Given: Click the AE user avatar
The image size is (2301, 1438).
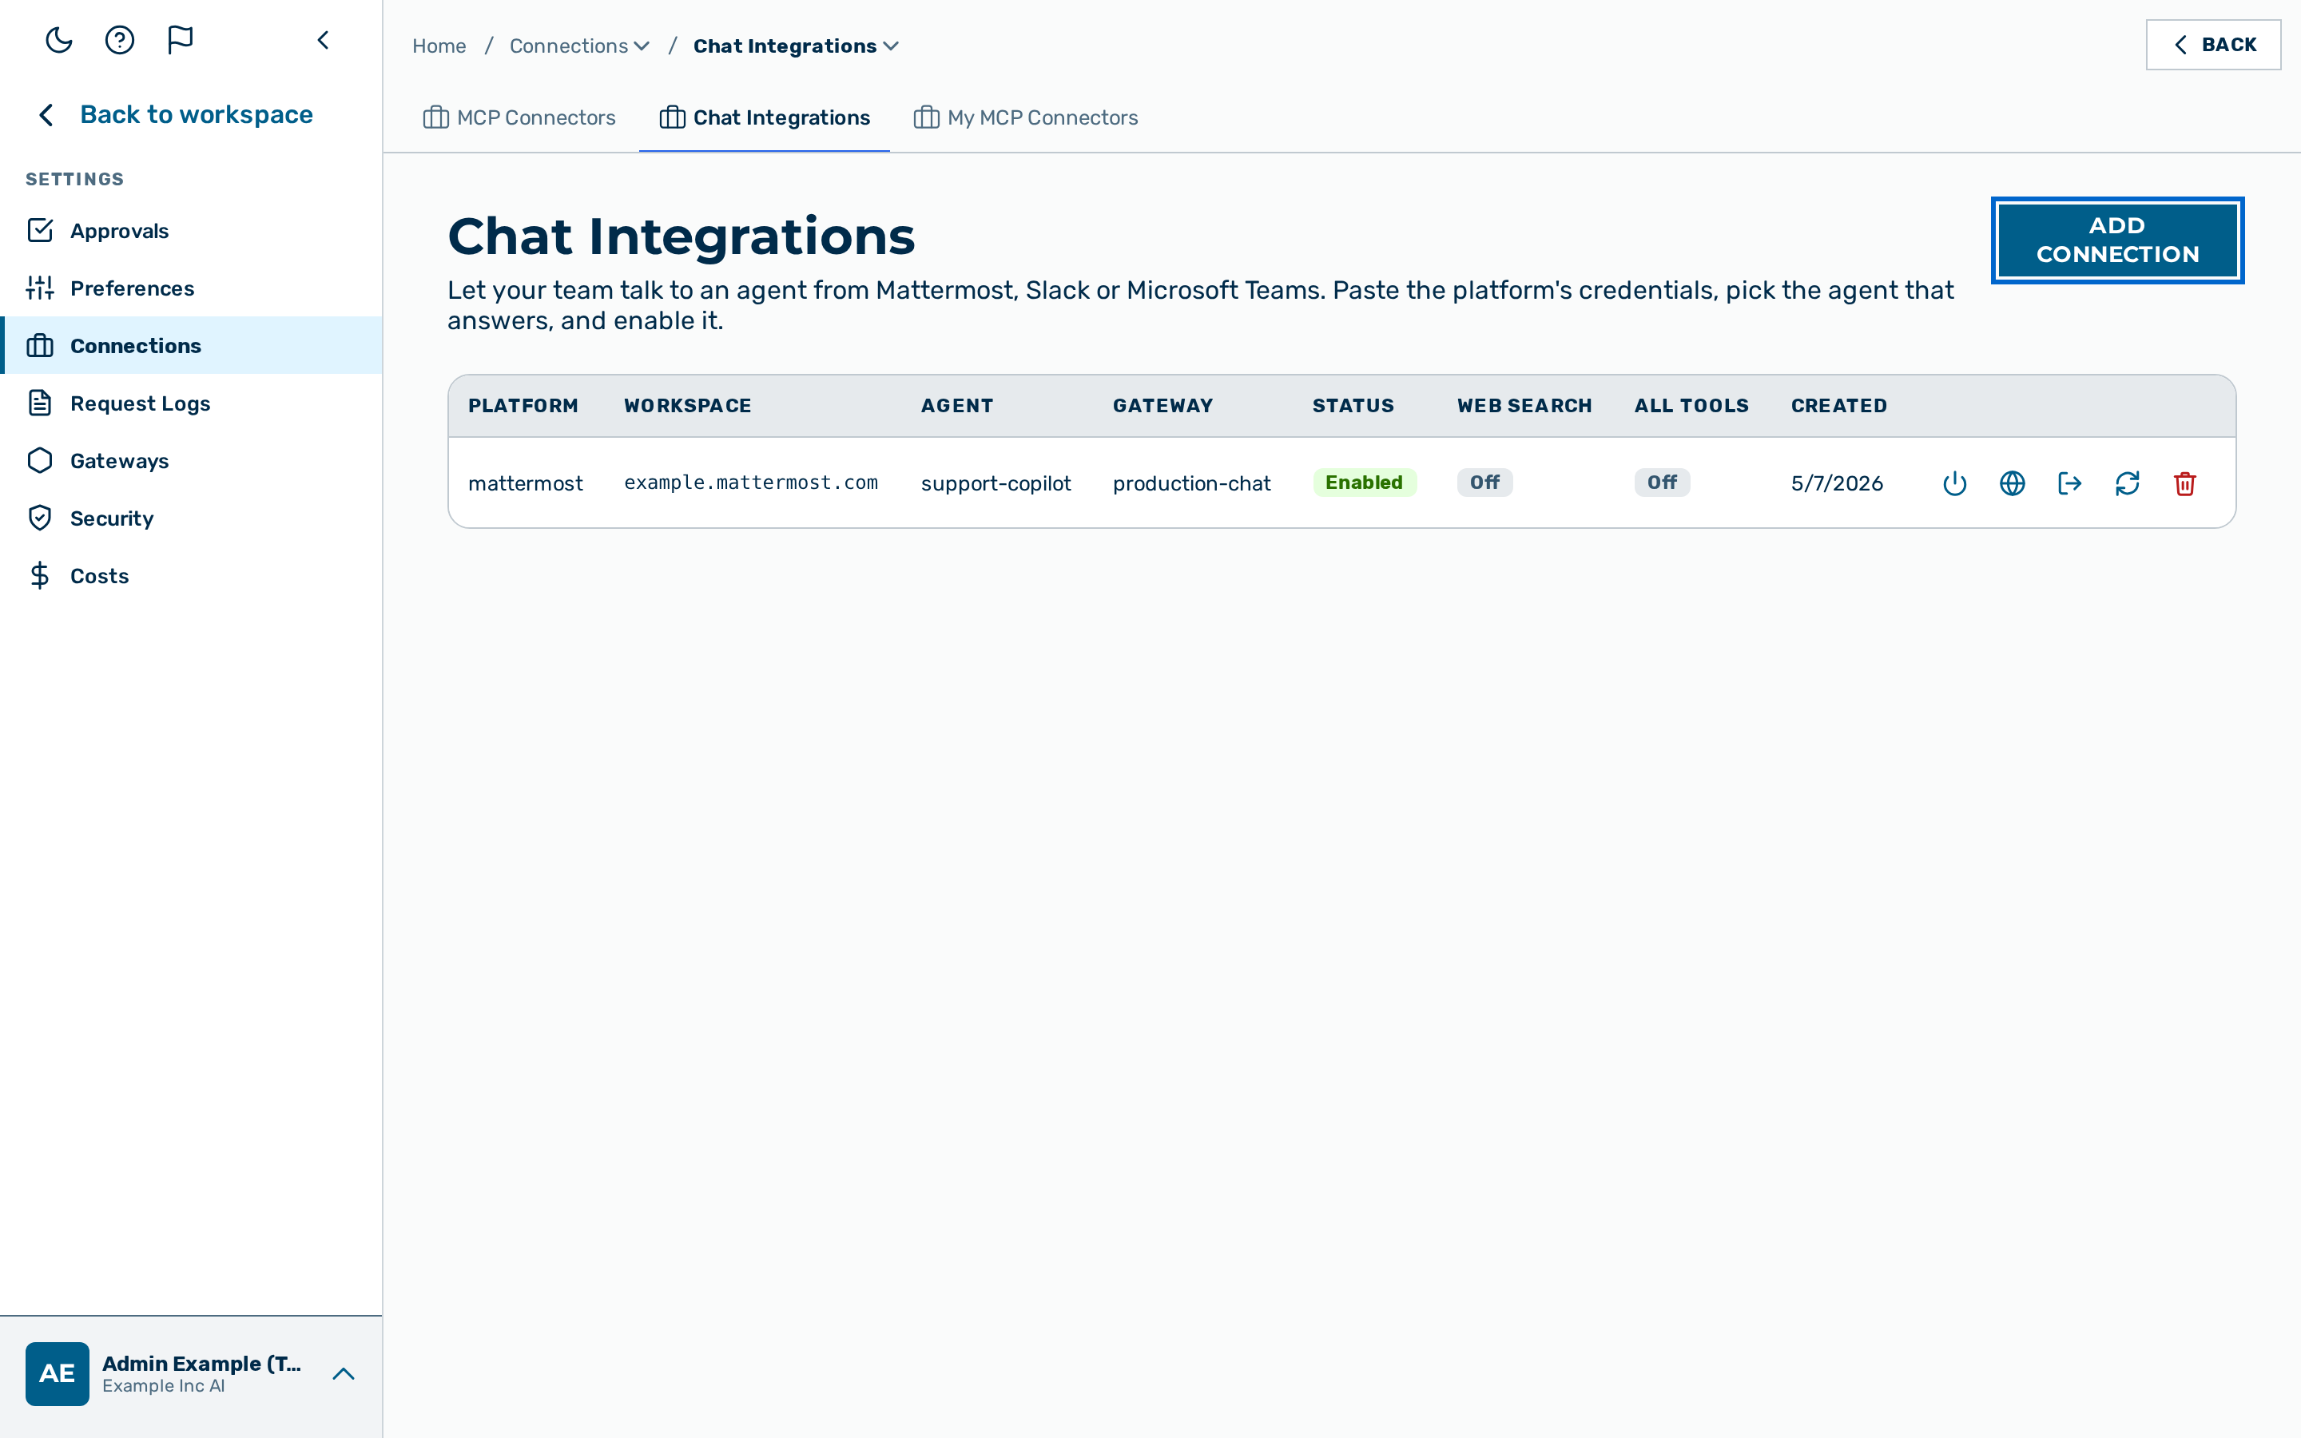Looking at the screenshot, I should [57, 1373].
